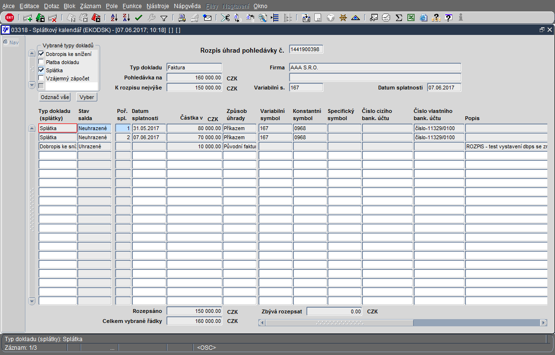
Task: Click the delete record icon with red X
Action: pyautogui.click(x=52, y=18)
